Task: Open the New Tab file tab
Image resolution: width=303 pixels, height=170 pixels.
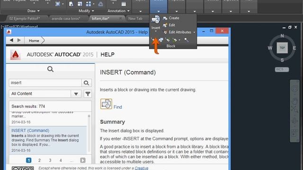Action: [135, 19]
